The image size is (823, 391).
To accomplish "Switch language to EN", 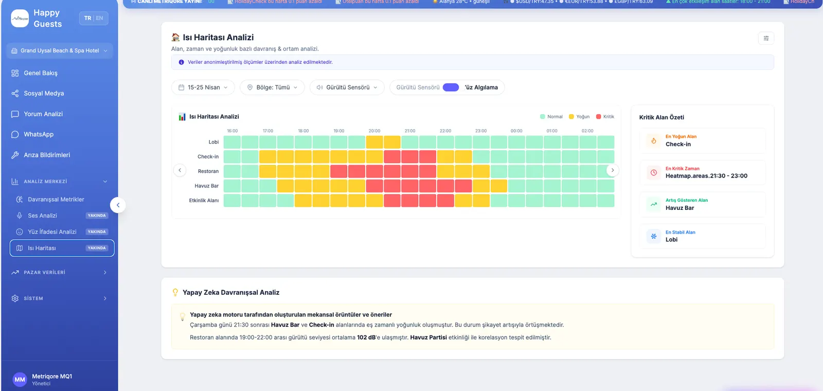I will 99,18.
